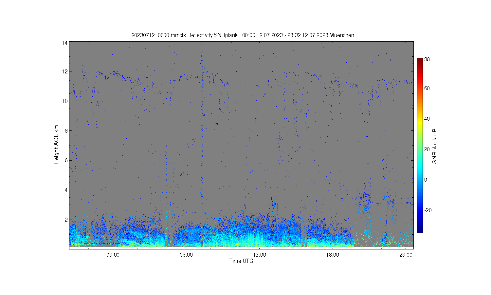The height and width of the screenshot is (295, 491).
Task: Click the colorbar value 80
Action: click(x=427, y=59)
